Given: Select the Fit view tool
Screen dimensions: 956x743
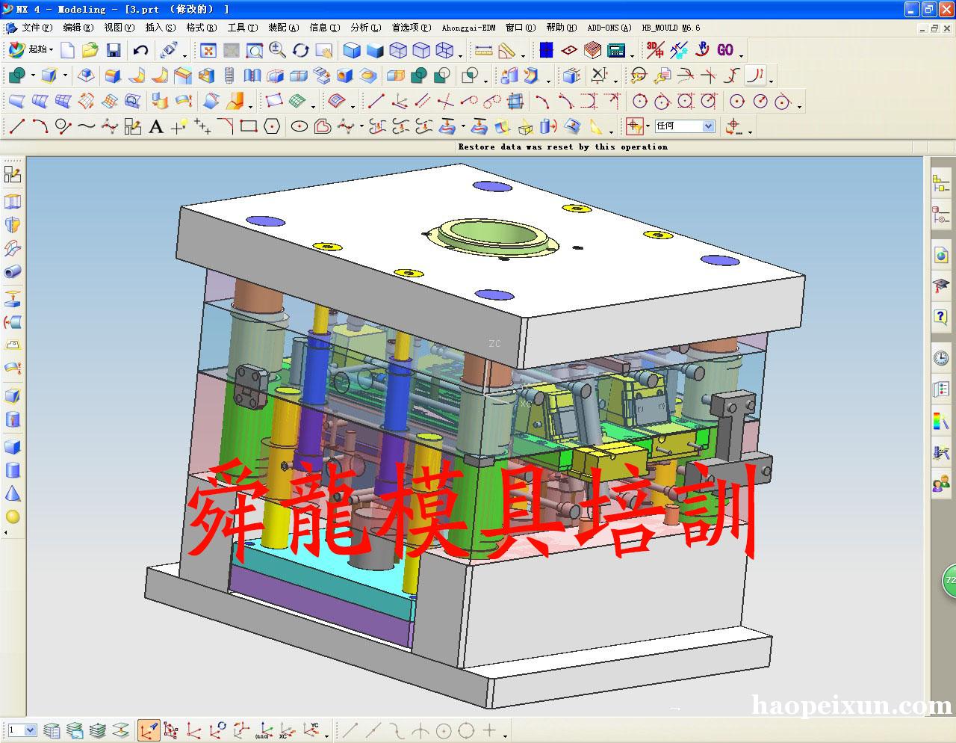Looking at the screenshot, I should (208, 50).
